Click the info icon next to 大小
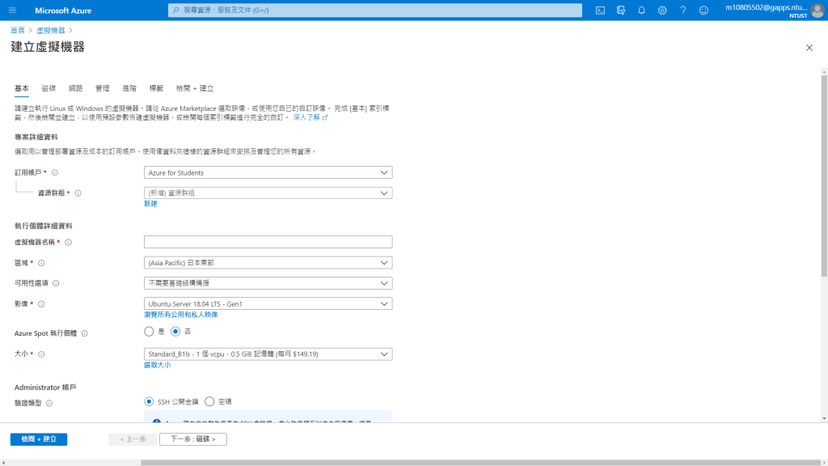828x466 pixels. 41,354
